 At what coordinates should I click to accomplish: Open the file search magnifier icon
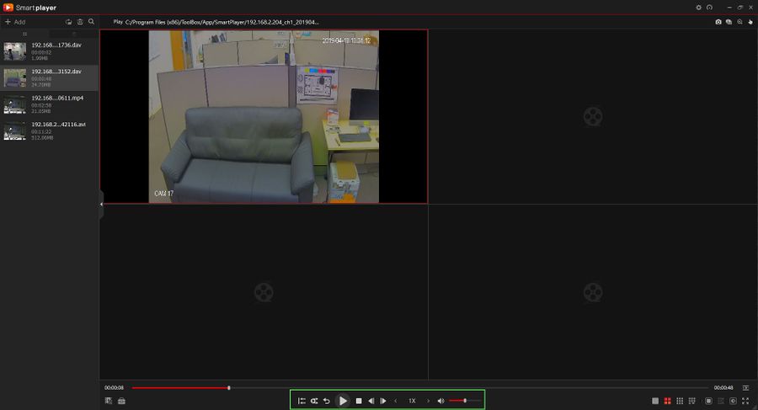[91, 22]
